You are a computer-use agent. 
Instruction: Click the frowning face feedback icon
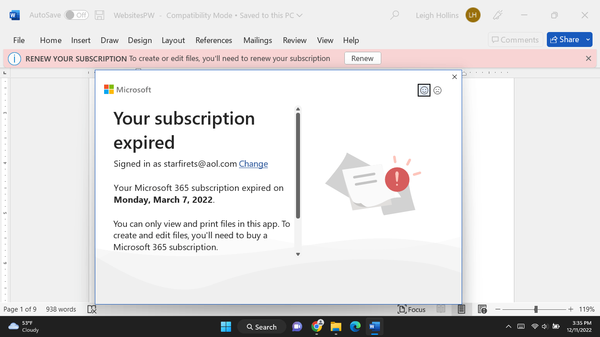437,90
